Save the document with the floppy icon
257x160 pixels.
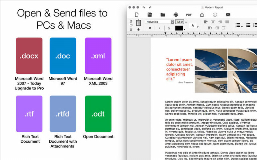click(150, 15)
